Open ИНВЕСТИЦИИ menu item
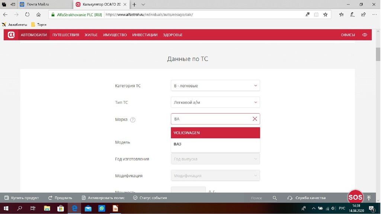 (x=145, y=35)
